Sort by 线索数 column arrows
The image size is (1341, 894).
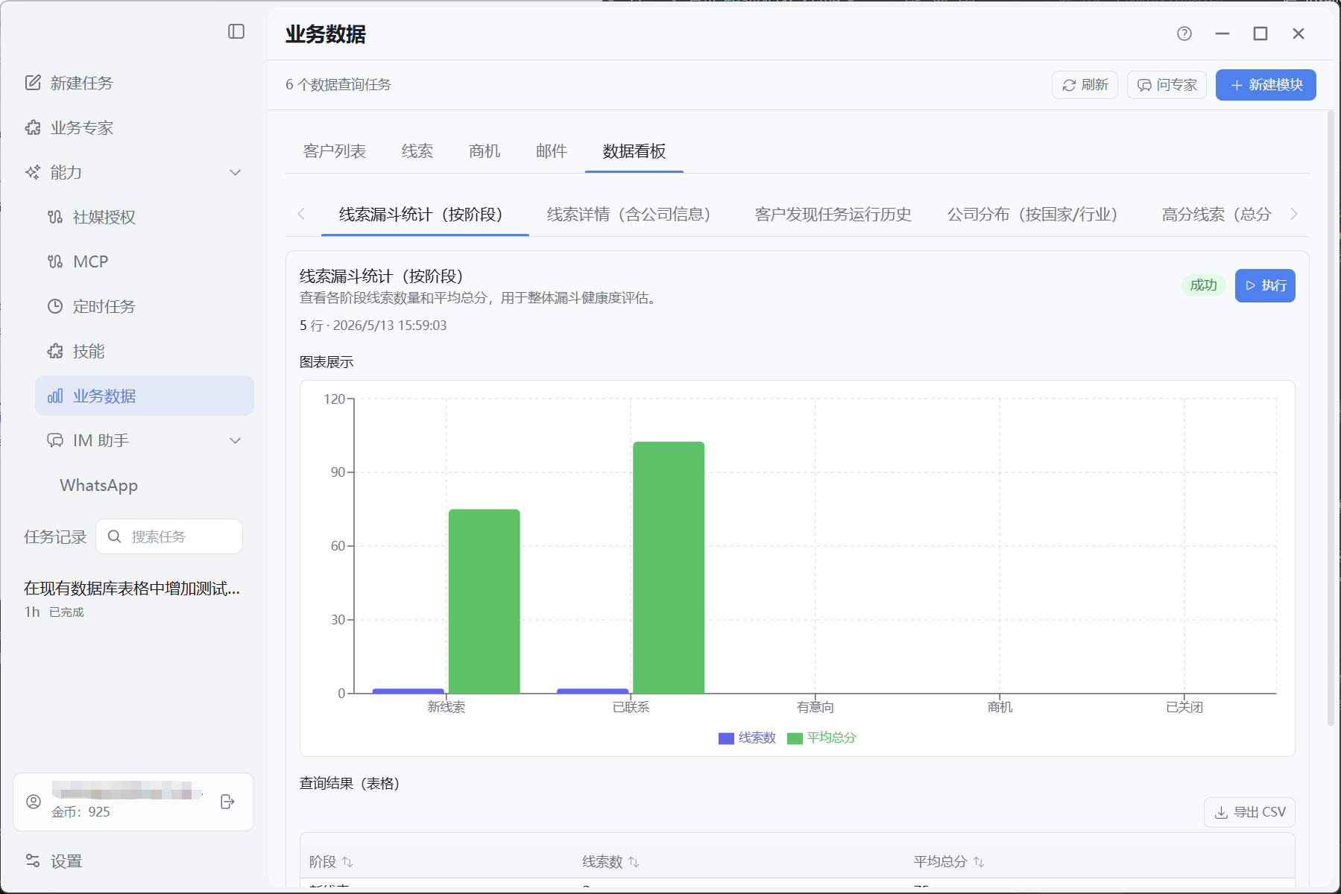pyautogui.click(x=634, y=862)
